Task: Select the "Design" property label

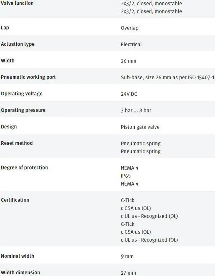Action: click(9, 127)
